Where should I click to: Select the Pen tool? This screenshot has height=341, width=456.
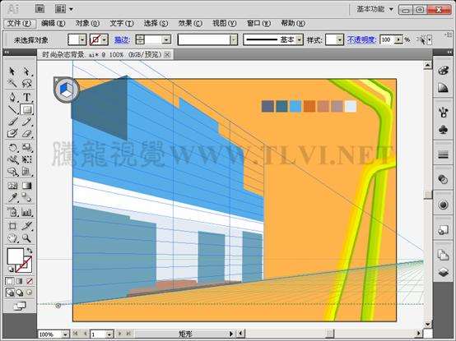12,97
